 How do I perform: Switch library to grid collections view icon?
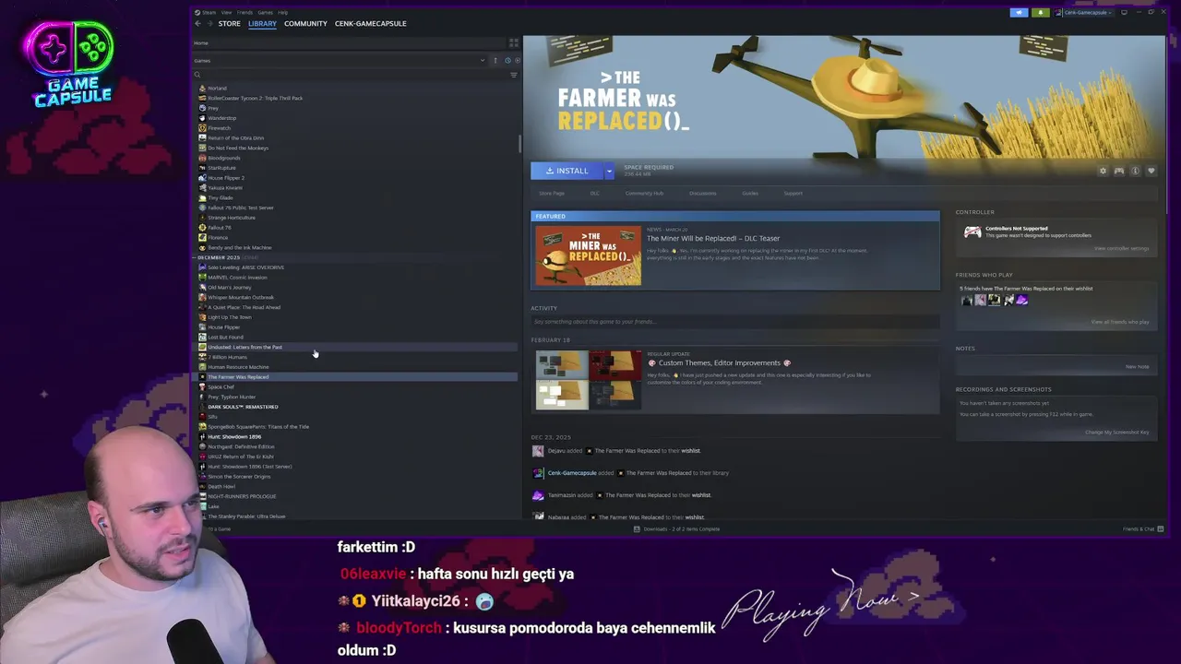point(514,43)
